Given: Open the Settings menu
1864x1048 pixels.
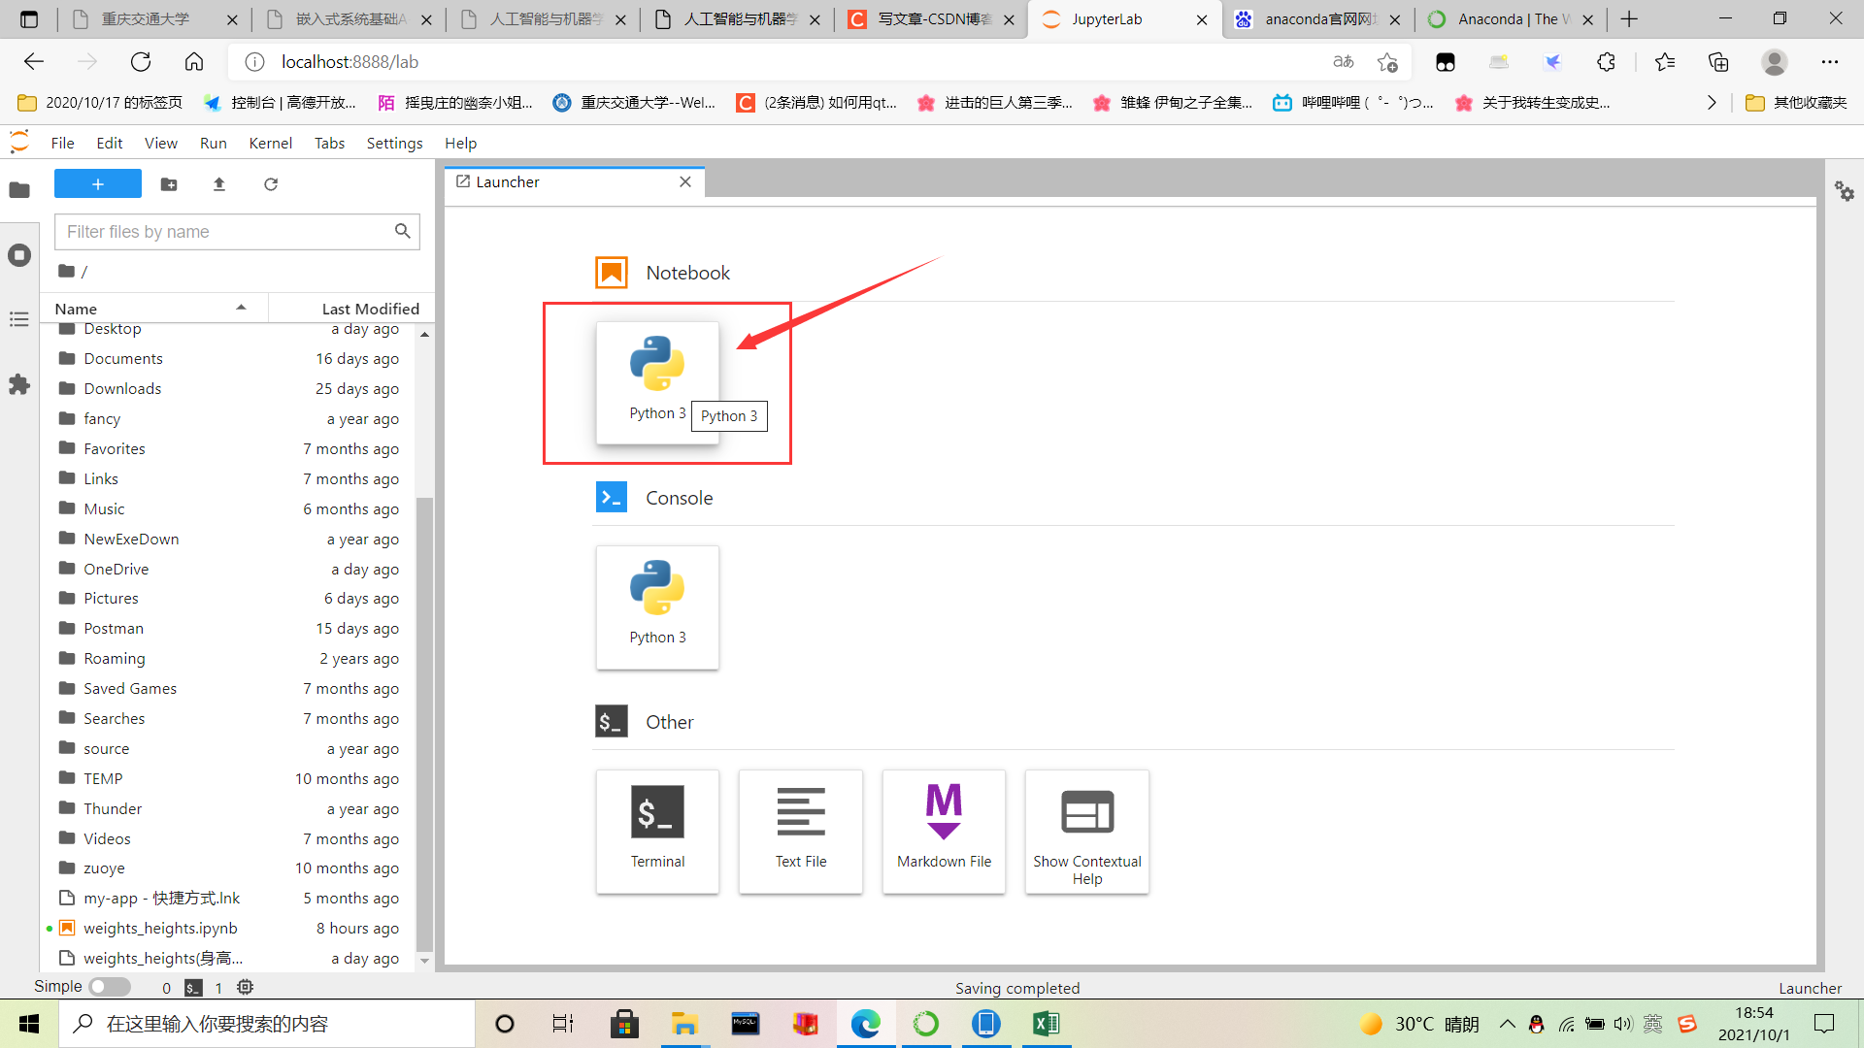Looking at the screenshot, I should click(x=393, y=142).
